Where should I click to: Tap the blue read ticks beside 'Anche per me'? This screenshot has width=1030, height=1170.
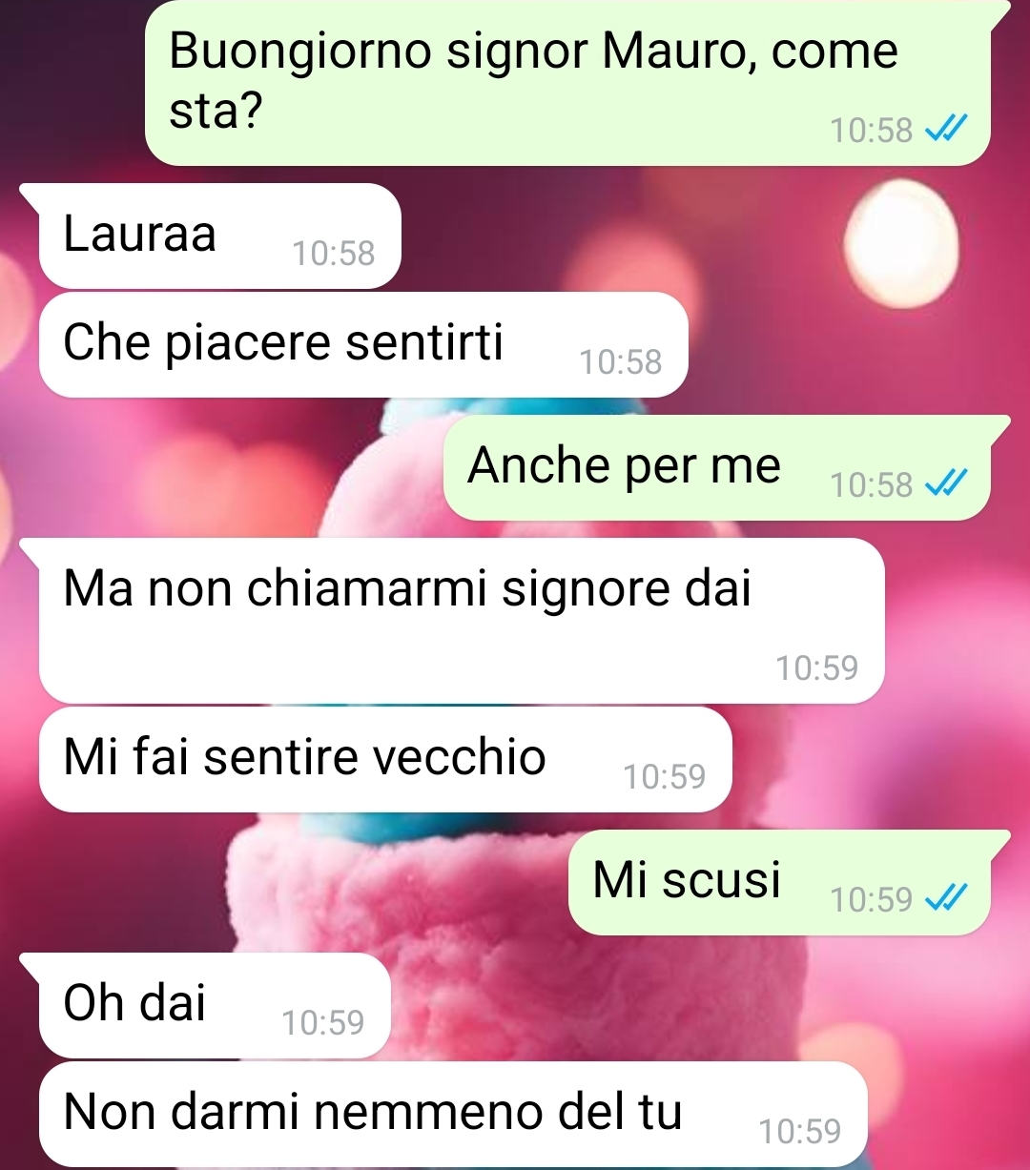[947, 484]
